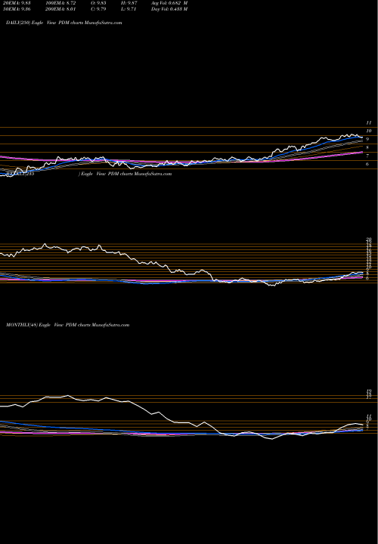Click the high price 'H: 9.87'
This screenshot has height=544, width=378.
129,3
